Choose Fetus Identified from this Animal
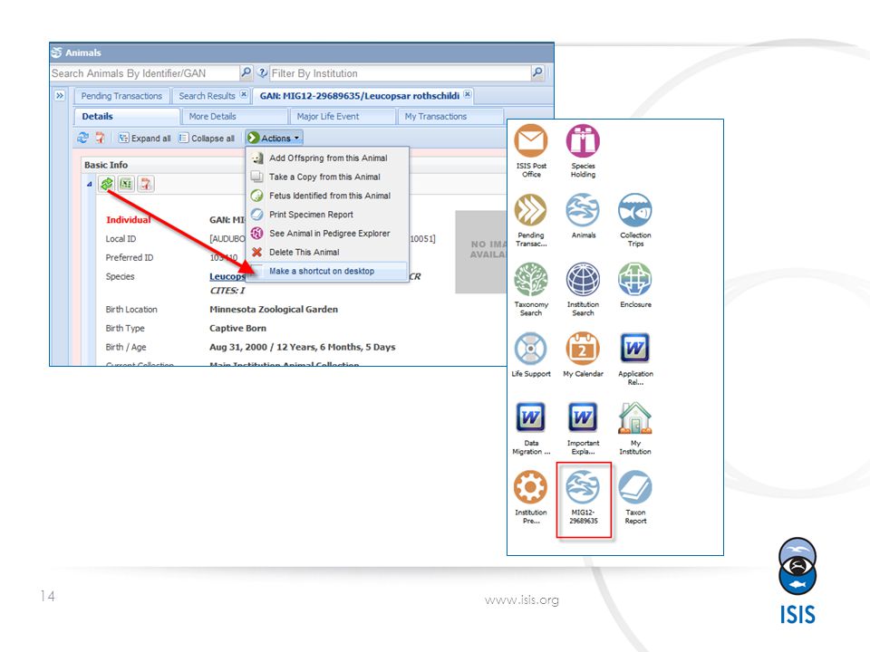 point(327,196)
